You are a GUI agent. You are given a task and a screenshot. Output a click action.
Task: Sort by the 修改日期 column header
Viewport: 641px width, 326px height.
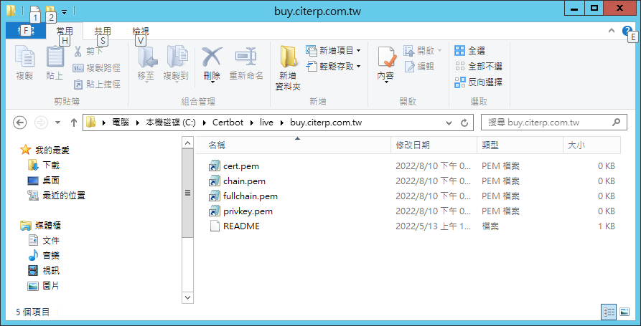(413, 145)
